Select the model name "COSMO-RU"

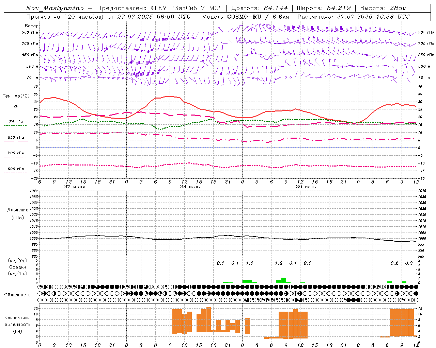pos(244,17)
